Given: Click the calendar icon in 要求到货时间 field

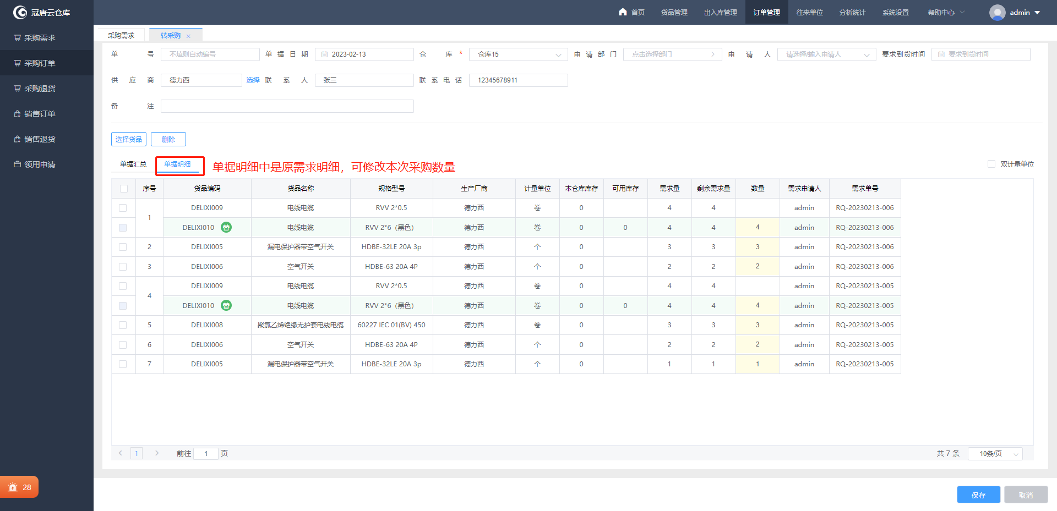Looking at the screenshot, I should point(941,54).
